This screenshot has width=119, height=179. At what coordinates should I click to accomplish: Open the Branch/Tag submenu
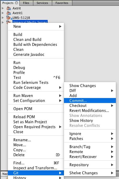(90, 147)
